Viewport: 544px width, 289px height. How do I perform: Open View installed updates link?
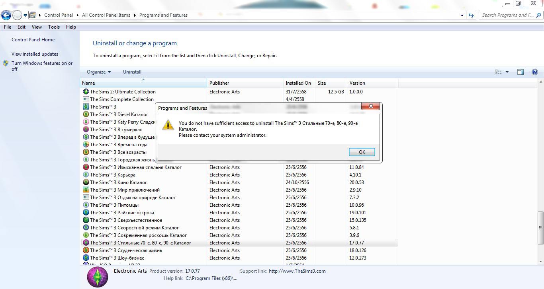tap(35, 54)
